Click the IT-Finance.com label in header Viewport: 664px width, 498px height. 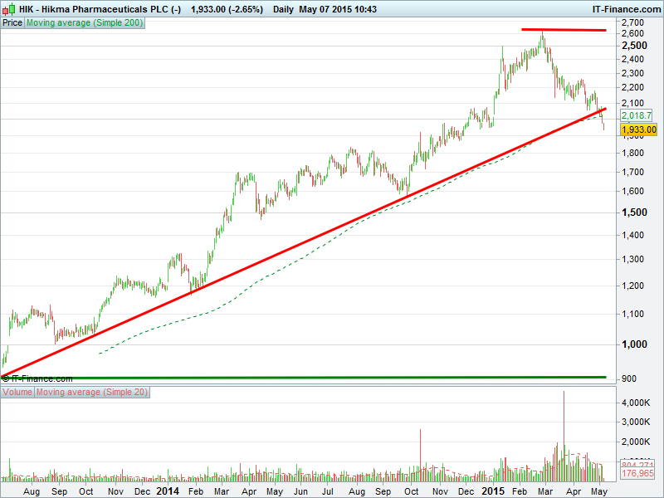[627, 9]
